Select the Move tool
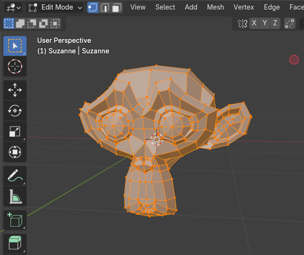Screen dimensions: 304x255 (x=15, y=90)
